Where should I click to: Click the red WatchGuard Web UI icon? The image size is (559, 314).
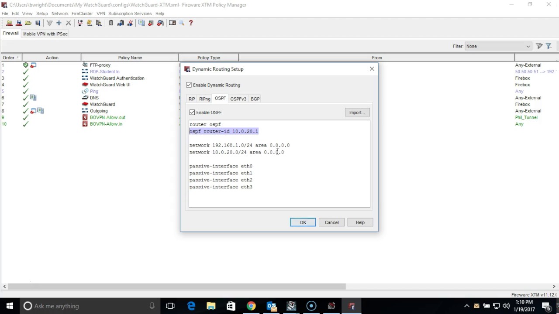pyautogui.click(x=85, y=85)
